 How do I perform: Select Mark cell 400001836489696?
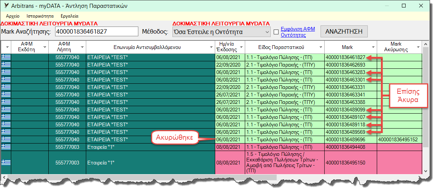coord(351,139)
